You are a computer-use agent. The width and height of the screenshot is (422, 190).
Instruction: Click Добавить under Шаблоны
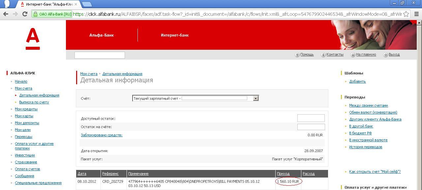[357, 81]
